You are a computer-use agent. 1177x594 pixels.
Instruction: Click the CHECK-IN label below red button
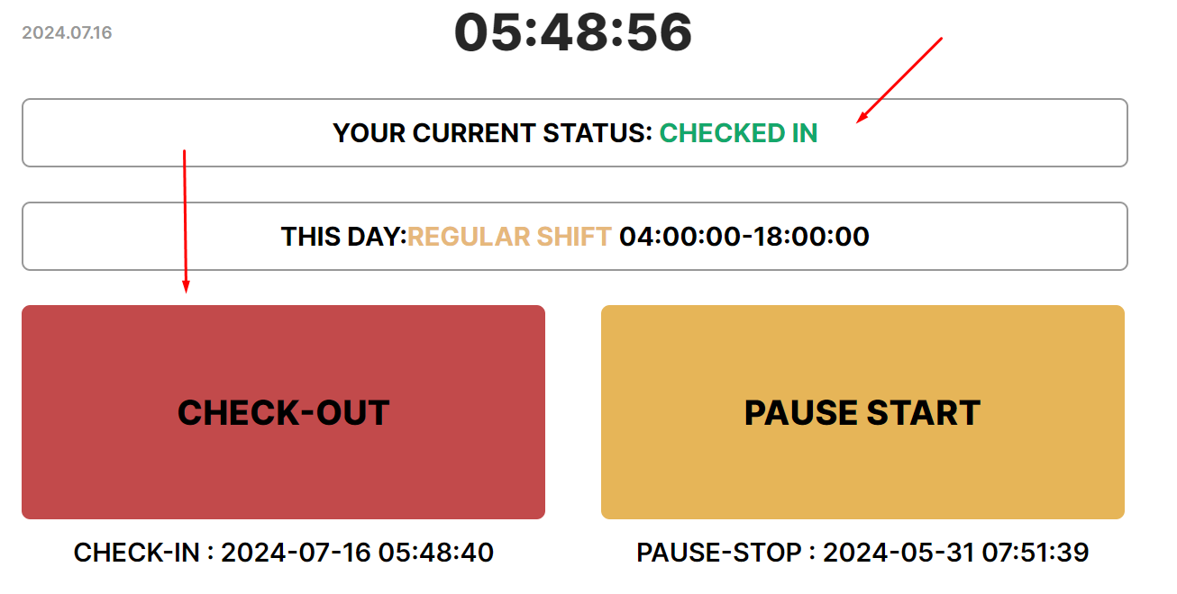click(136, 552)
